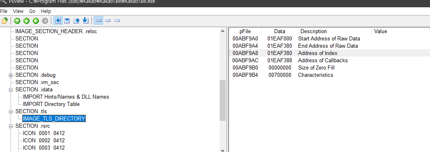
Task: Select ICON 0001 0412 resource
Action: coord(44,133)
